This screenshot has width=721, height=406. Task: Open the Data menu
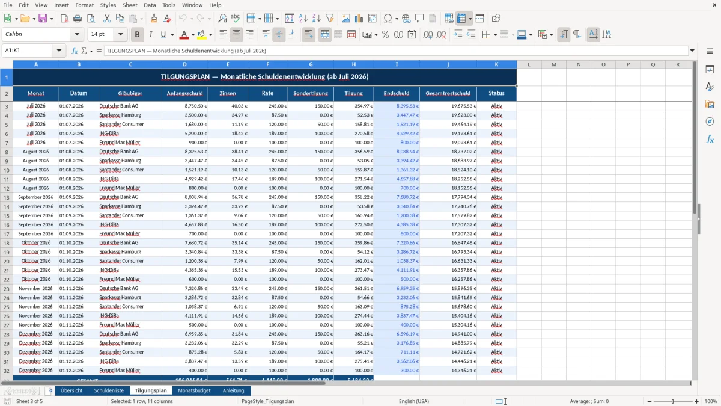coord(150,5)
